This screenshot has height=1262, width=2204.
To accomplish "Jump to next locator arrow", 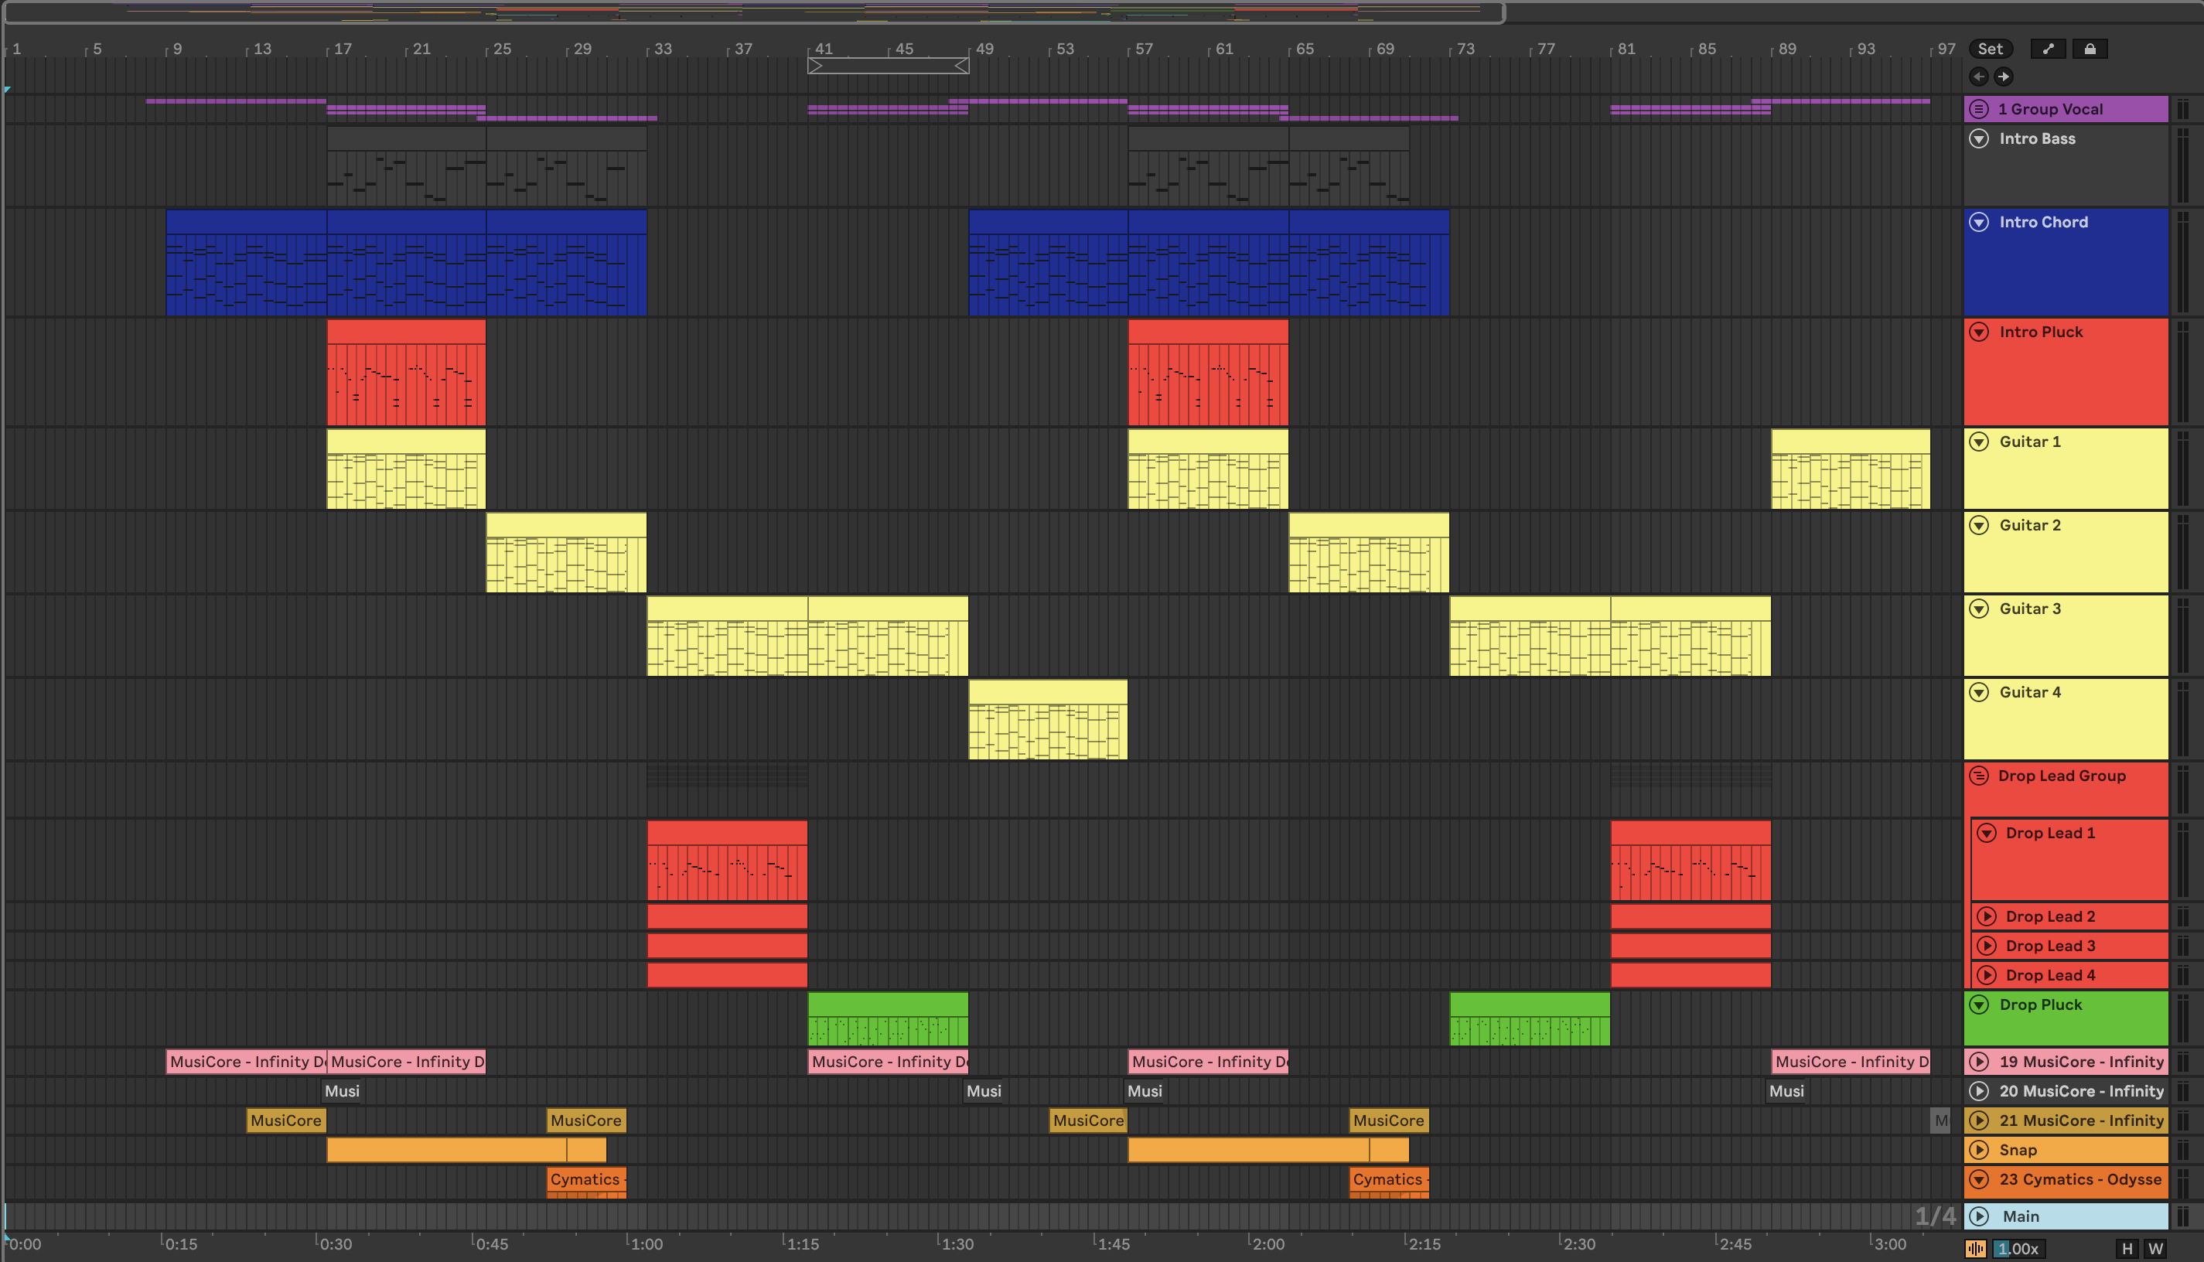I will [2004, 77].
